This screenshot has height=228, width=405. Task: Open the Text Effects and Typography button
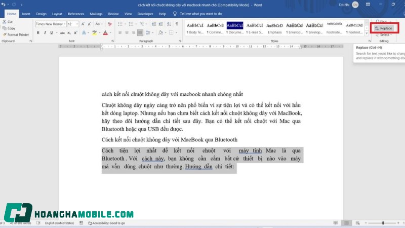click(84, 33)
